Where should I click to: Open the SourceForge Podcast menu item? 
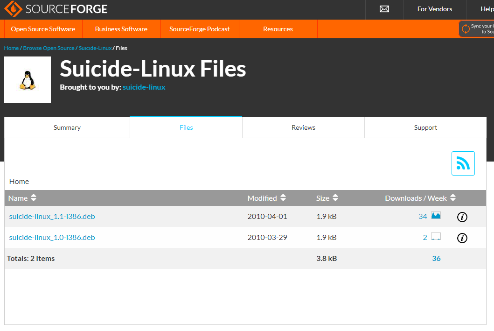point(200,29)
